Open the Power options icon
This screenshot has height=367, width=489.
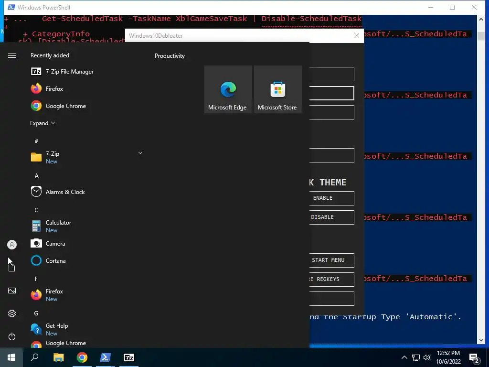(x=12, y=336)
